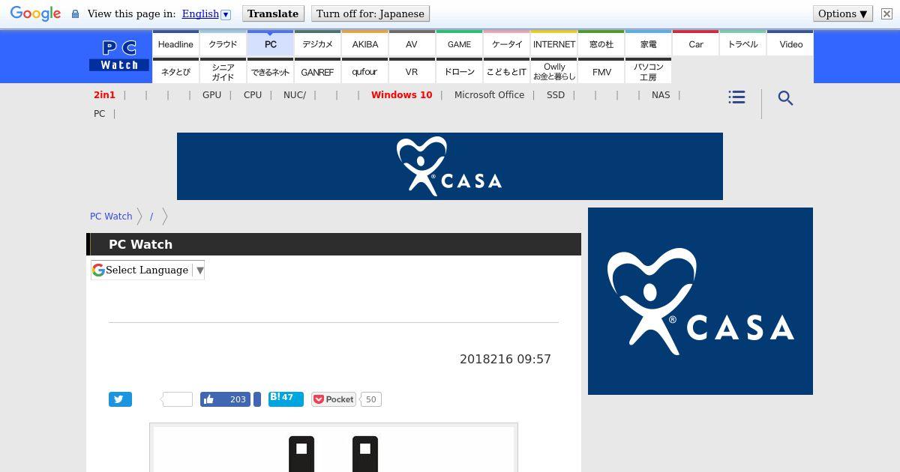
Task: Open the AV tab
Action: [x=412, y=44]
